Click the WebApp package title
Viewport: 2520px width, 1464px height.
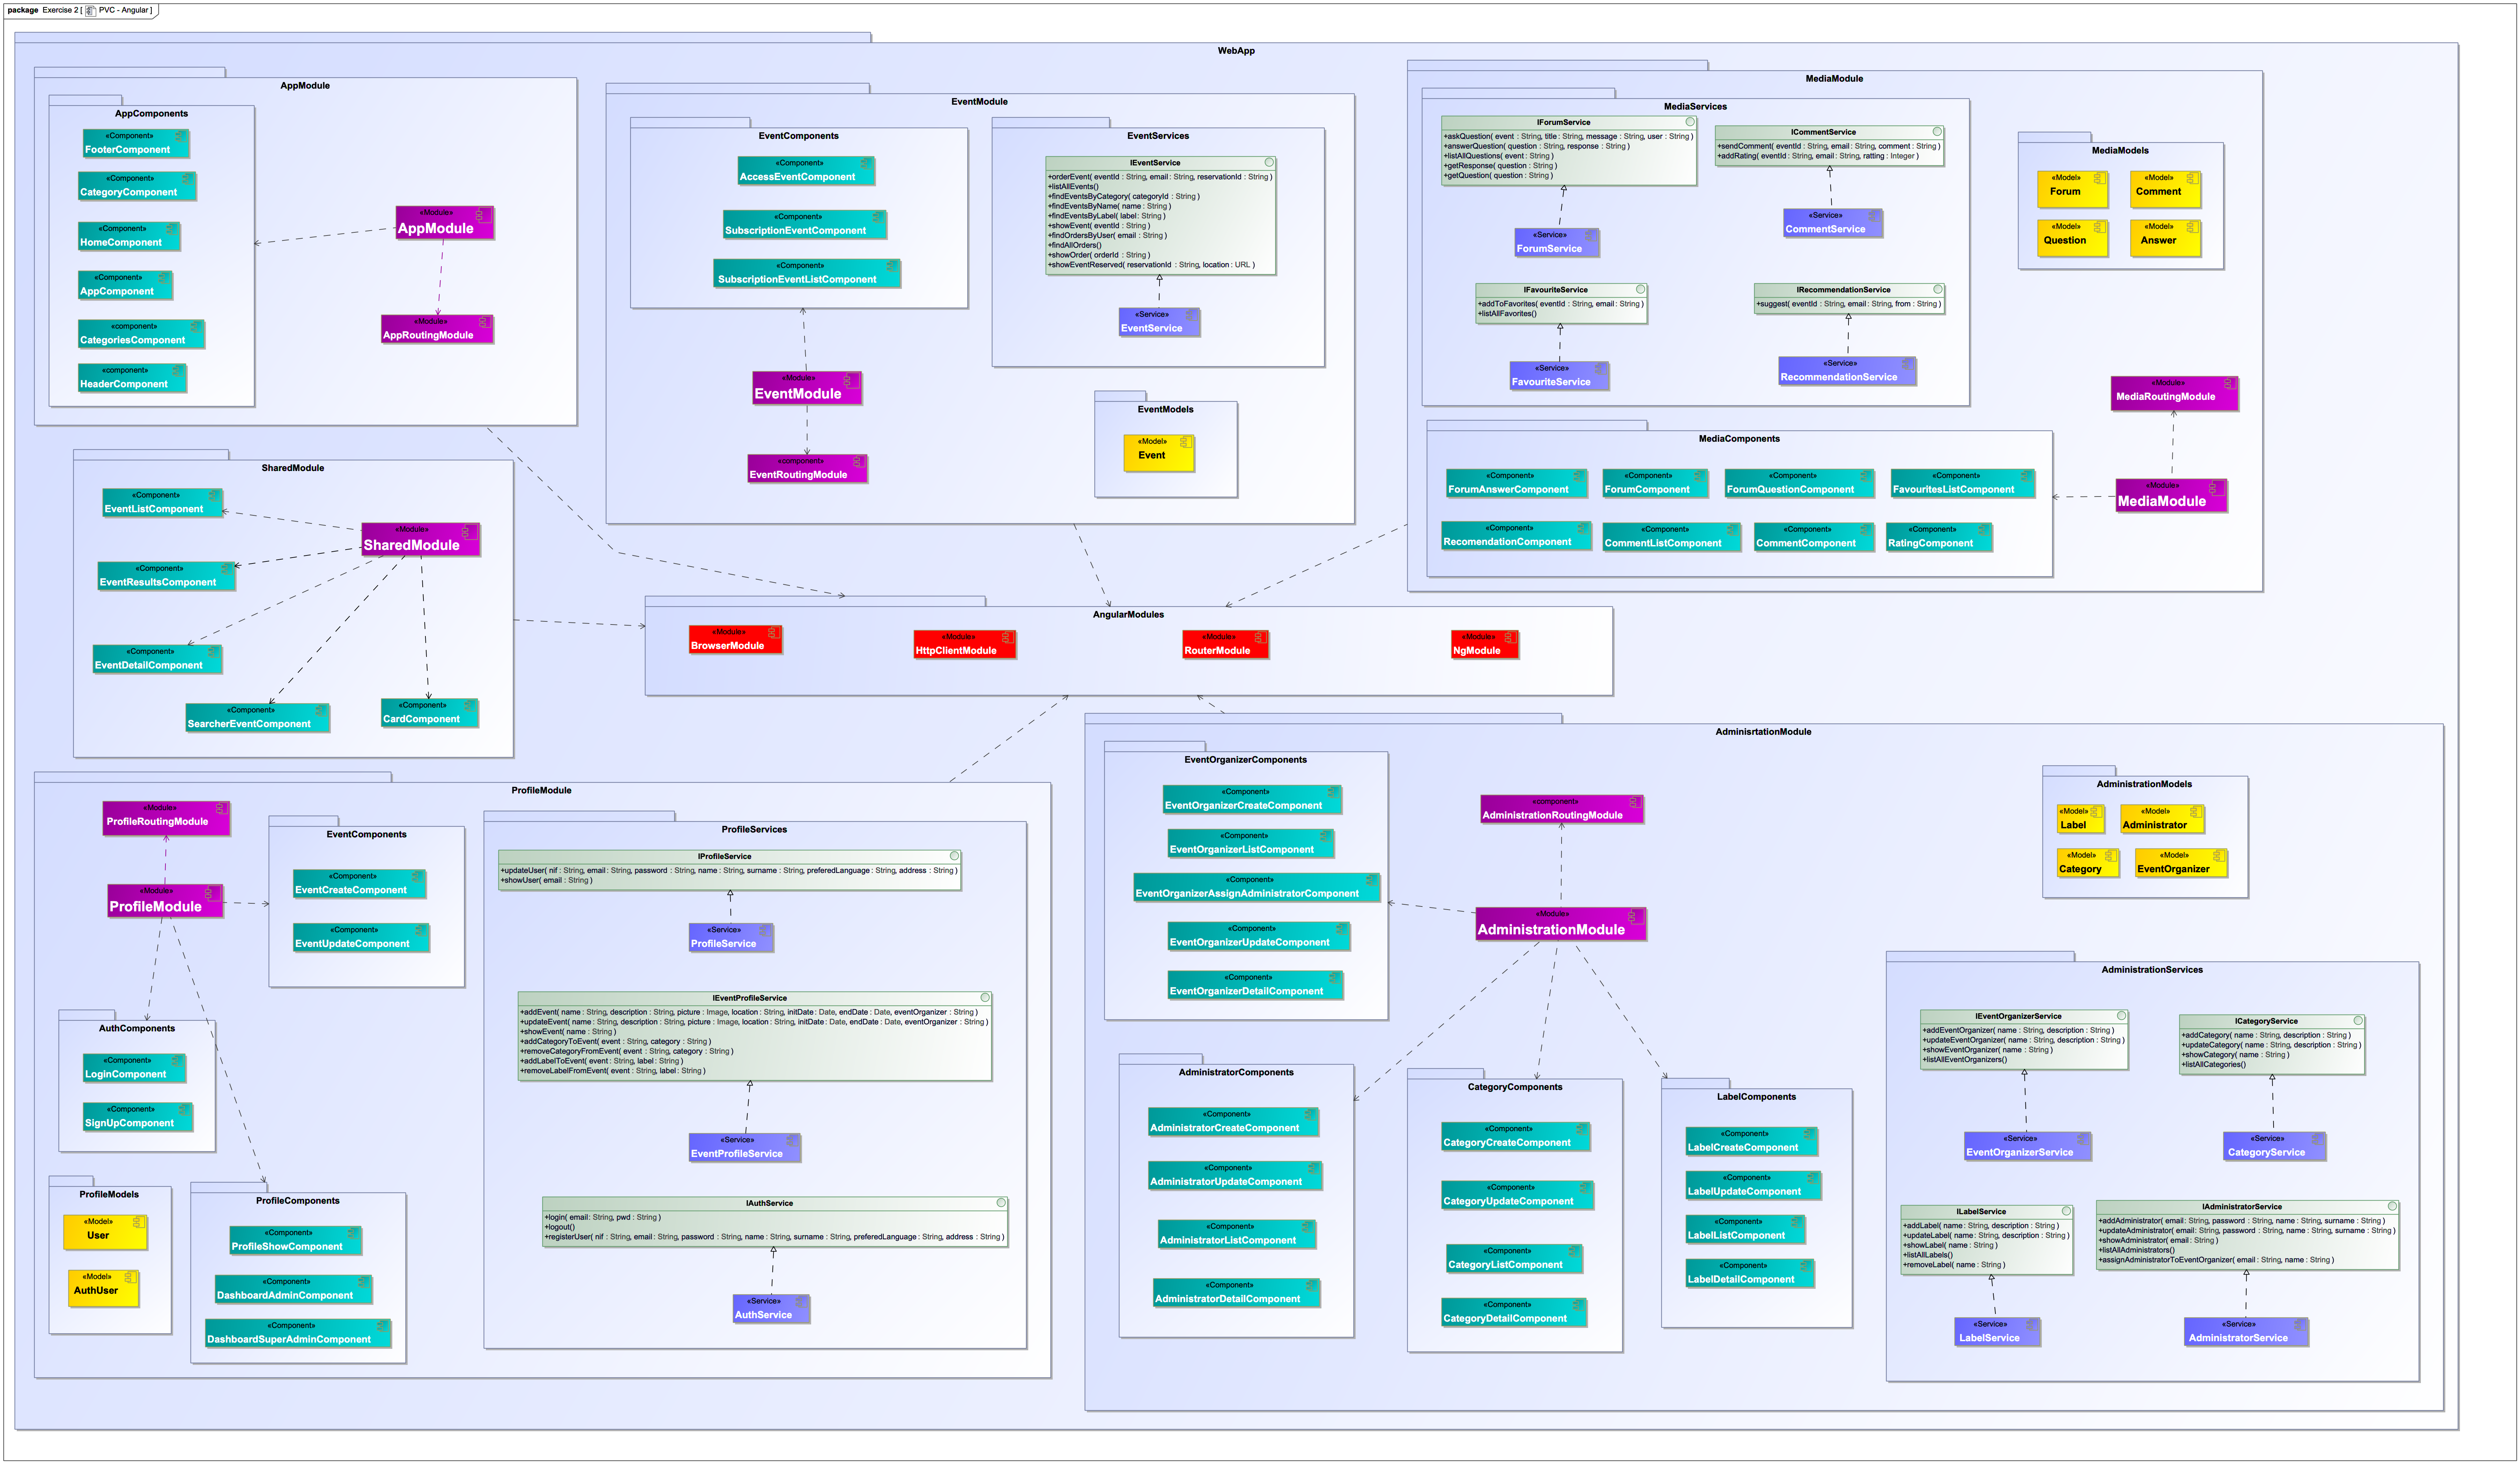1236,51
